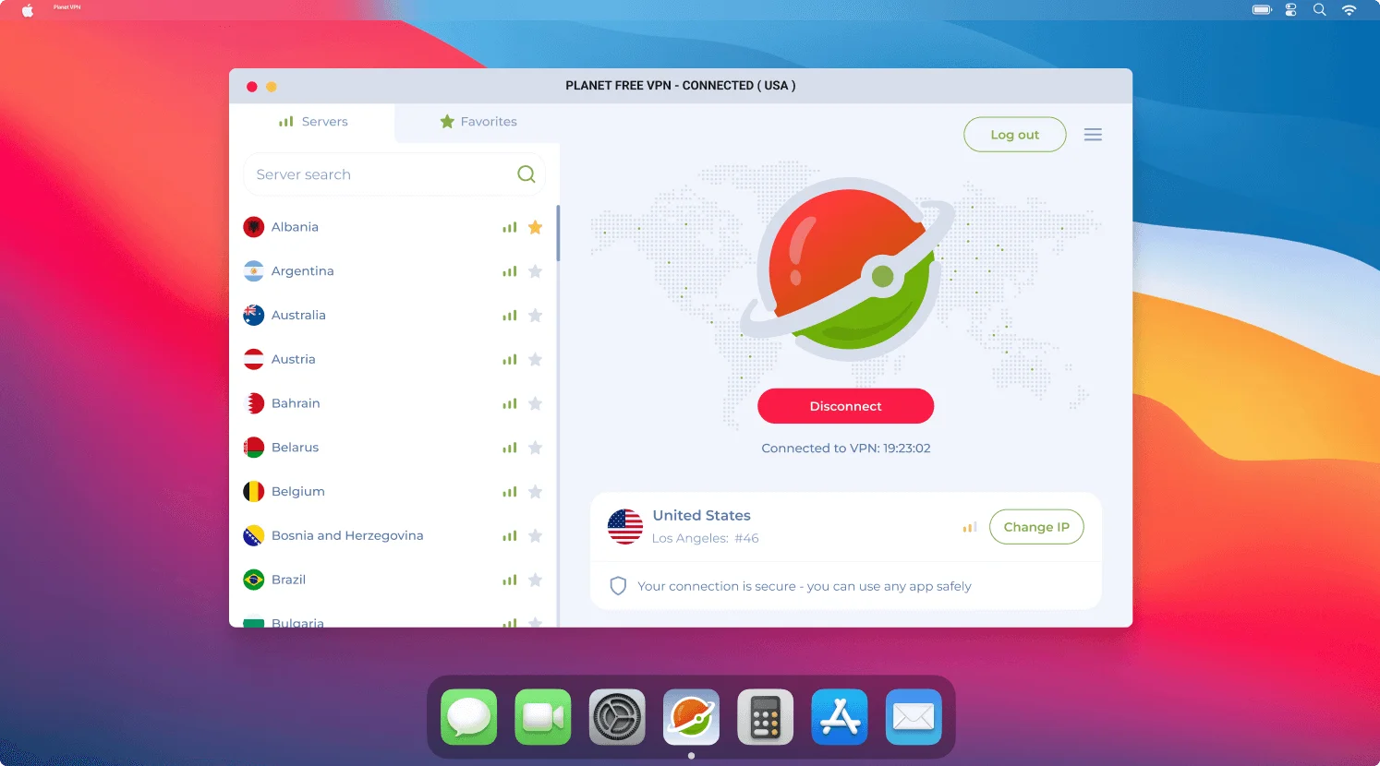Focus the Server search field
1380x766 pixels.
point(379,174)
